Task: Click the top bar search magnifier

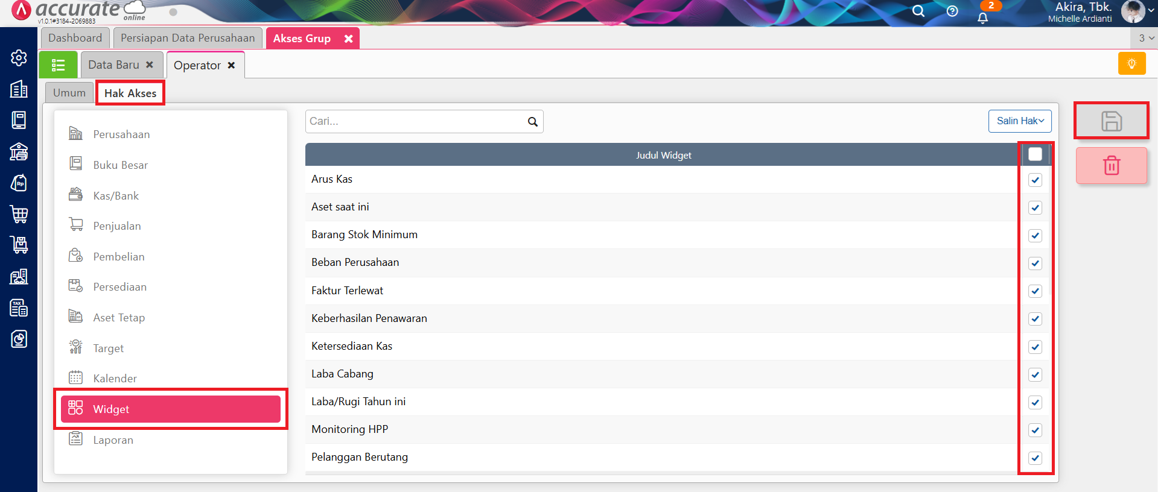Action: click(918, 11)
